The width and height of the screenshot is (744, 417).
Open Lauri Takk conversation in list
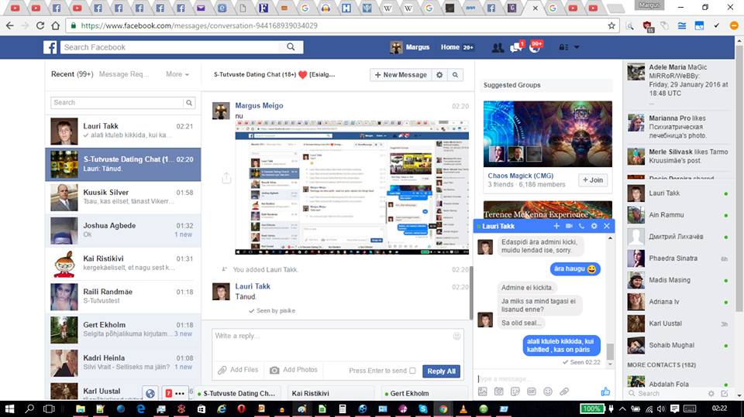tap(123, 132)
